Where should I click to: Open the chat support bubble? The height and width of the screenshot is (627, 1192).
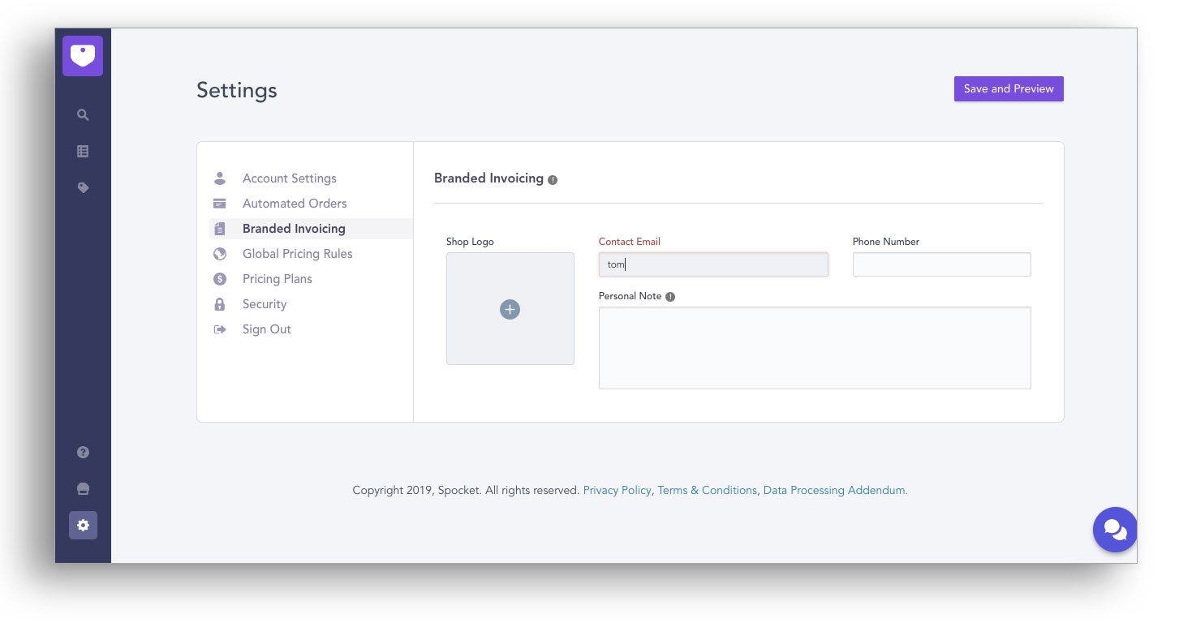(x=1115, y=530)
